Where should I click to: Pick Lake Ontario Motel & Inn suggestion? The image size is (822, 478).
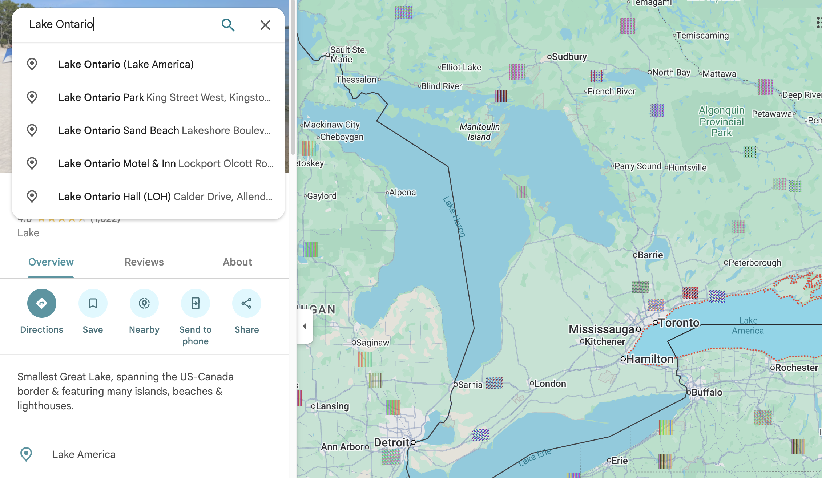pyautogui.click(x=148, y=163)
